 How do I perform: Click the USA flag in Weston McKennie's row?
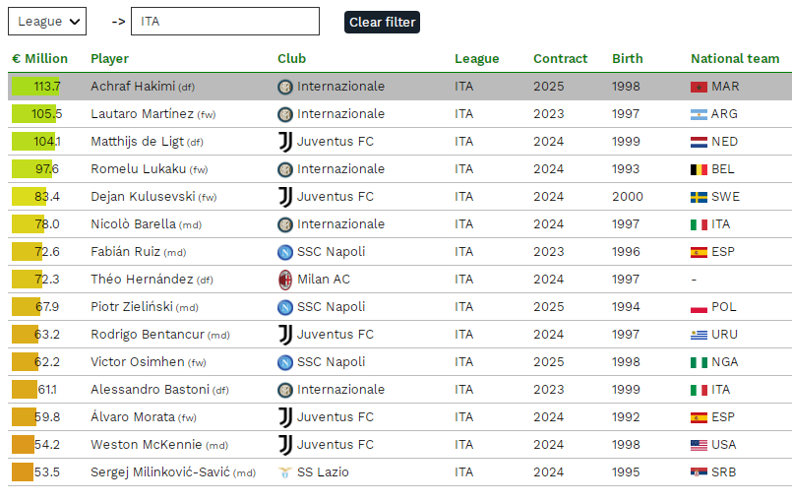tap(699, 445)
